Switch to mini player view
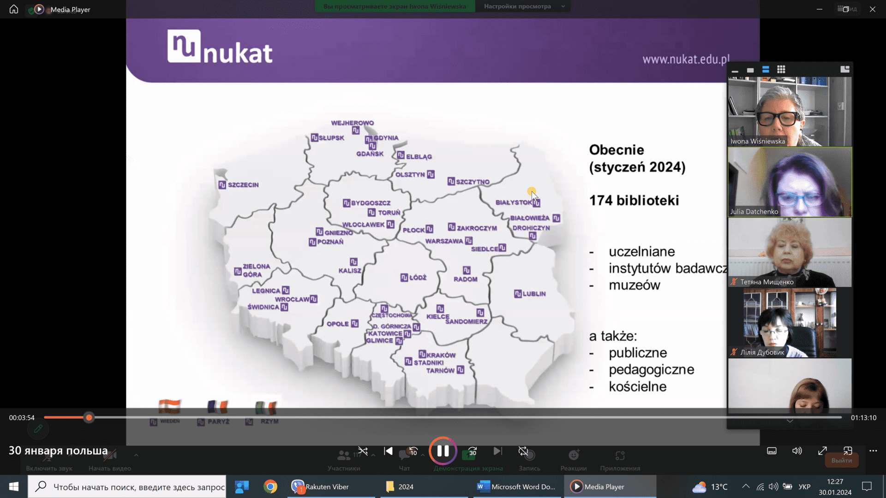 click(848, 451)
